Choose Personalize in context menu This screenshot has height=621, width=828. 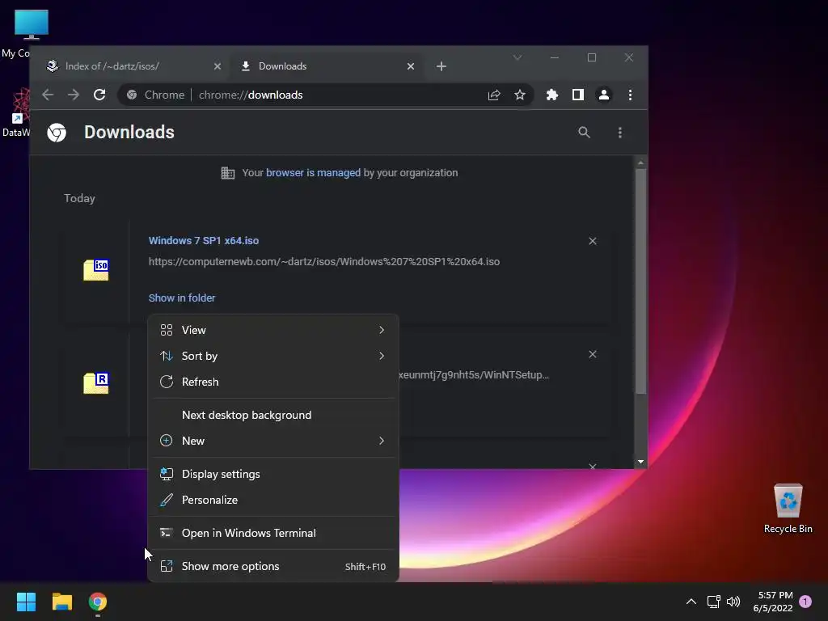pyautogui.click(x=273, y=500)
